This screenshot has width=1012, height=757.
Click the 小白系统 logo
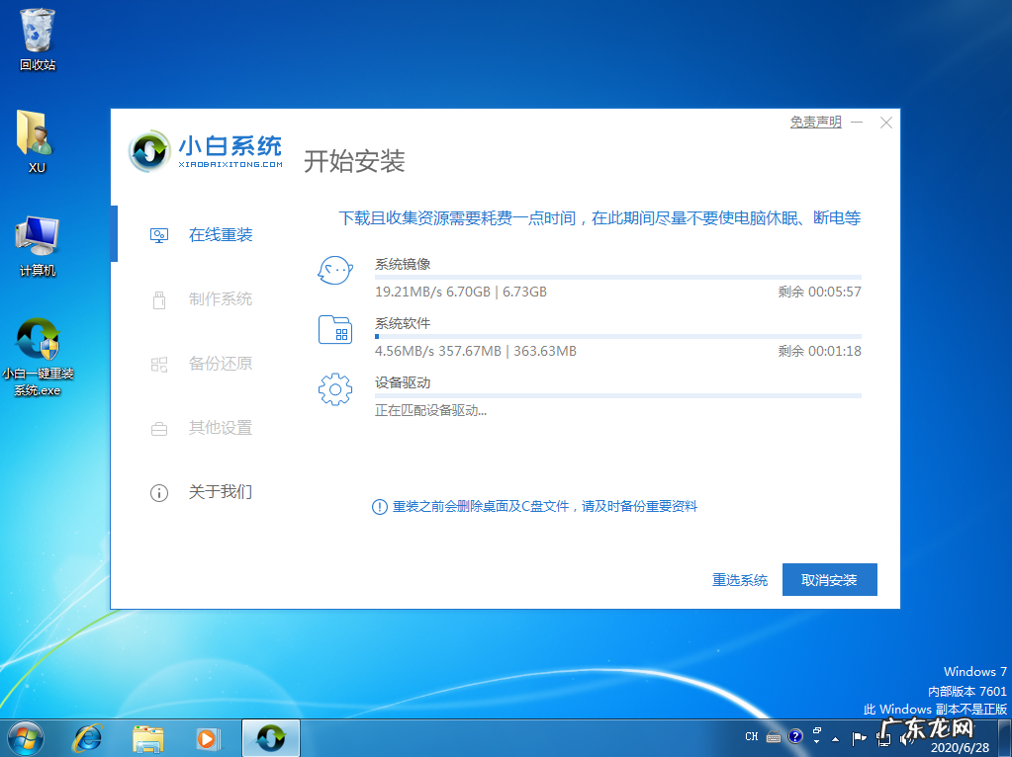click(x=148, y=151)
